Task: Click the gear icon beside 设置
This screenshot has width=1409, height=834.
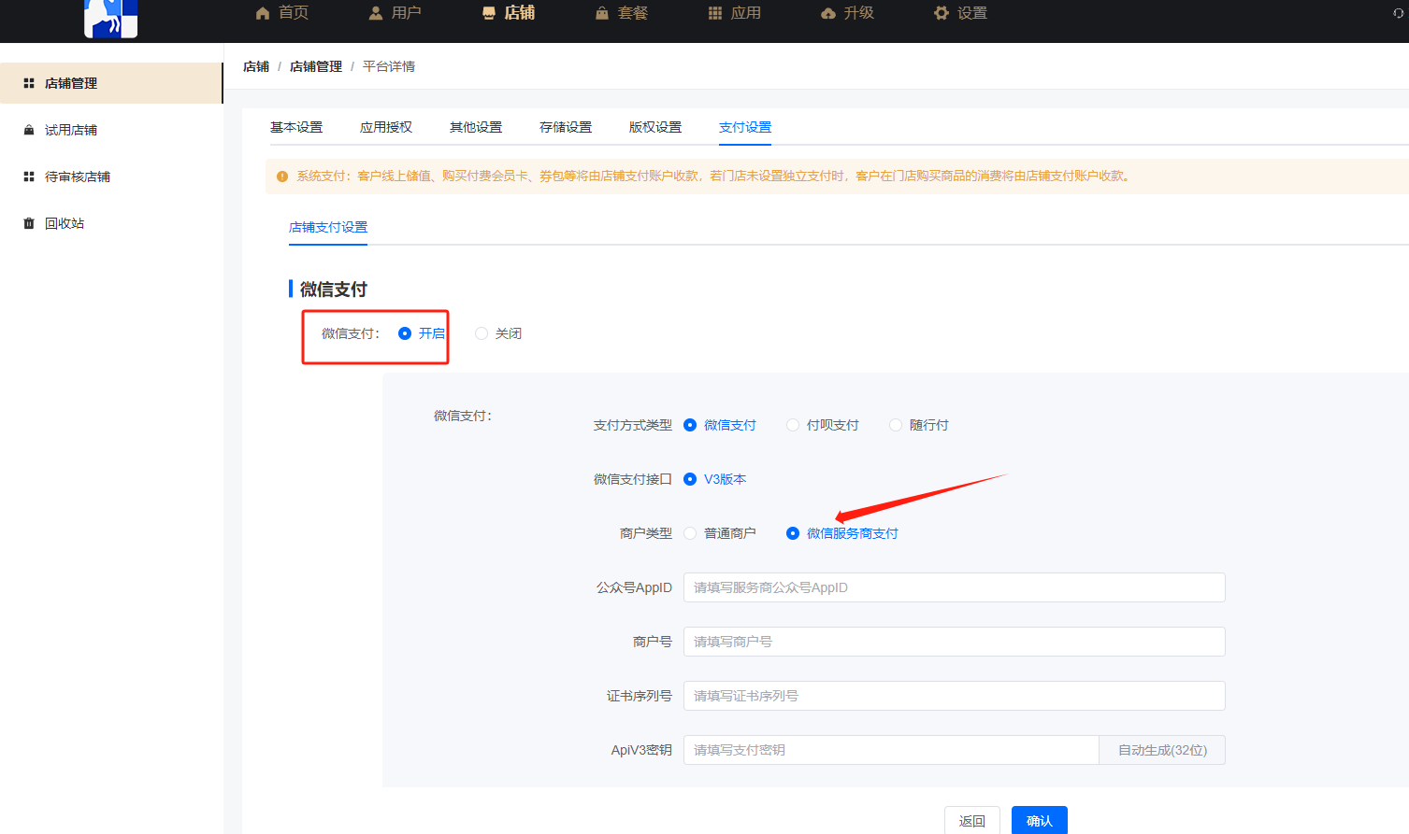Action: 942,13
